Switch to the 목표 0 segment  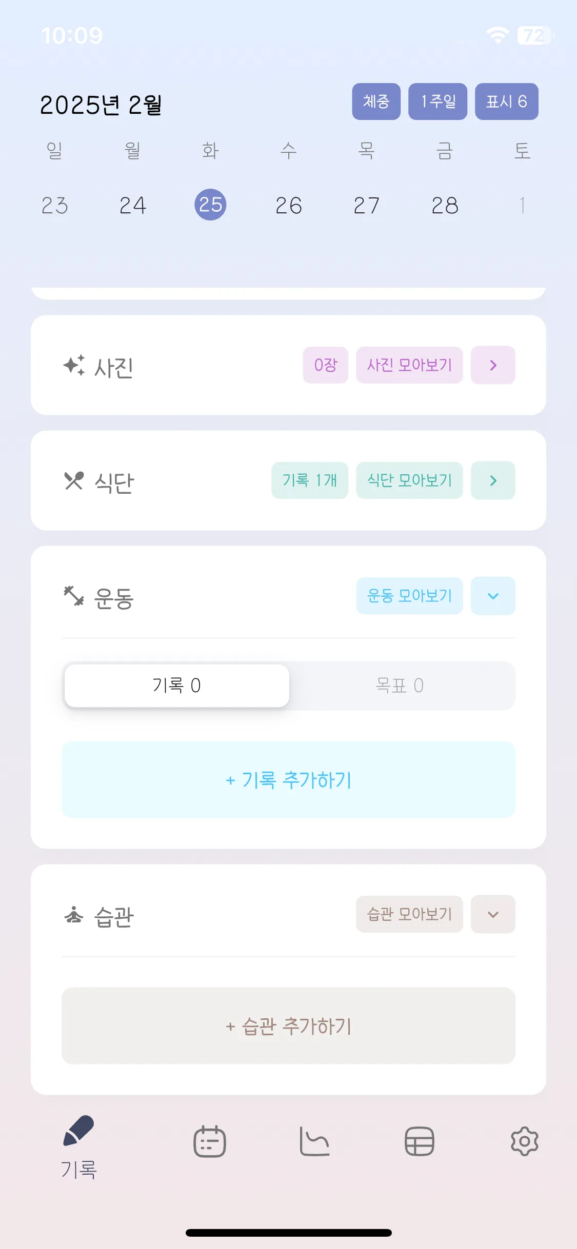coord(400,686)
